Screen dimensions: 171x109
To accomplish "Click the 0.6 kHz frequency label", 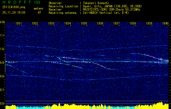I will [x=2, y=104].
